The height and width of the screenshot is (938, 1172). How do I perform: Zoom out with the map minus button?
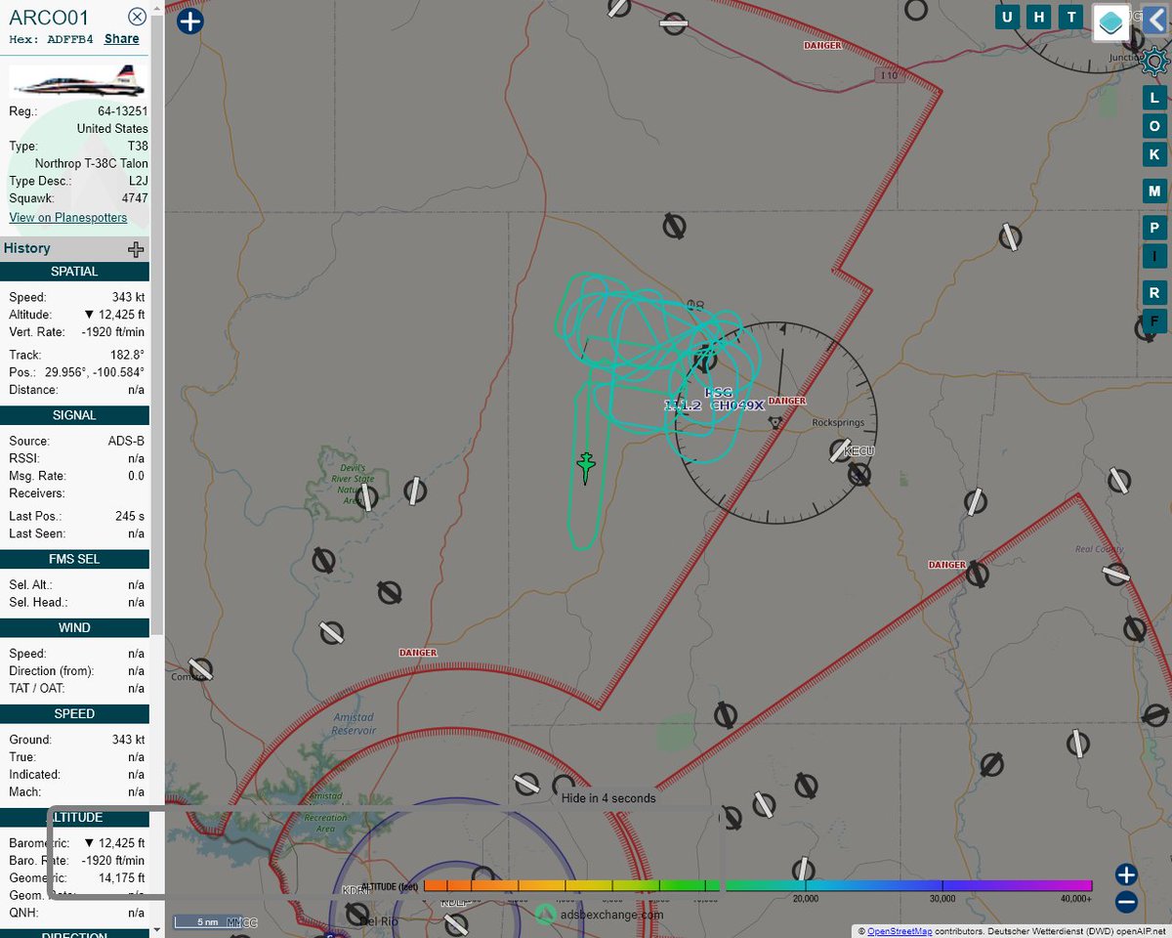(x=1126, y=902)
